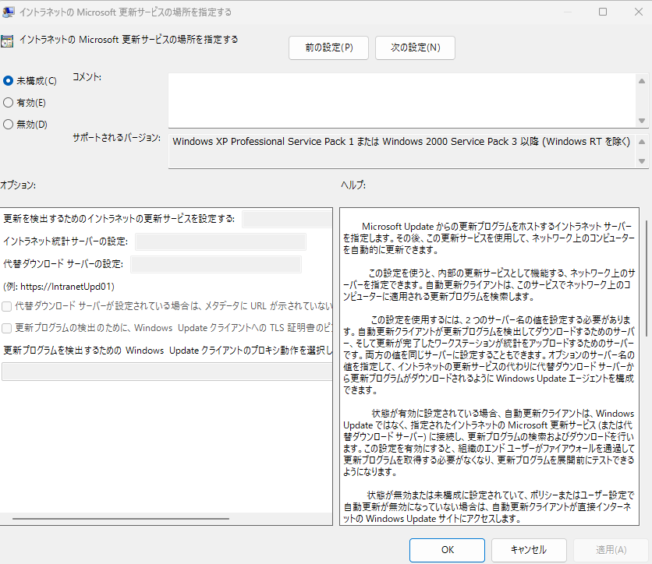Click the policy heading text below the title bar

click(129, 40)
